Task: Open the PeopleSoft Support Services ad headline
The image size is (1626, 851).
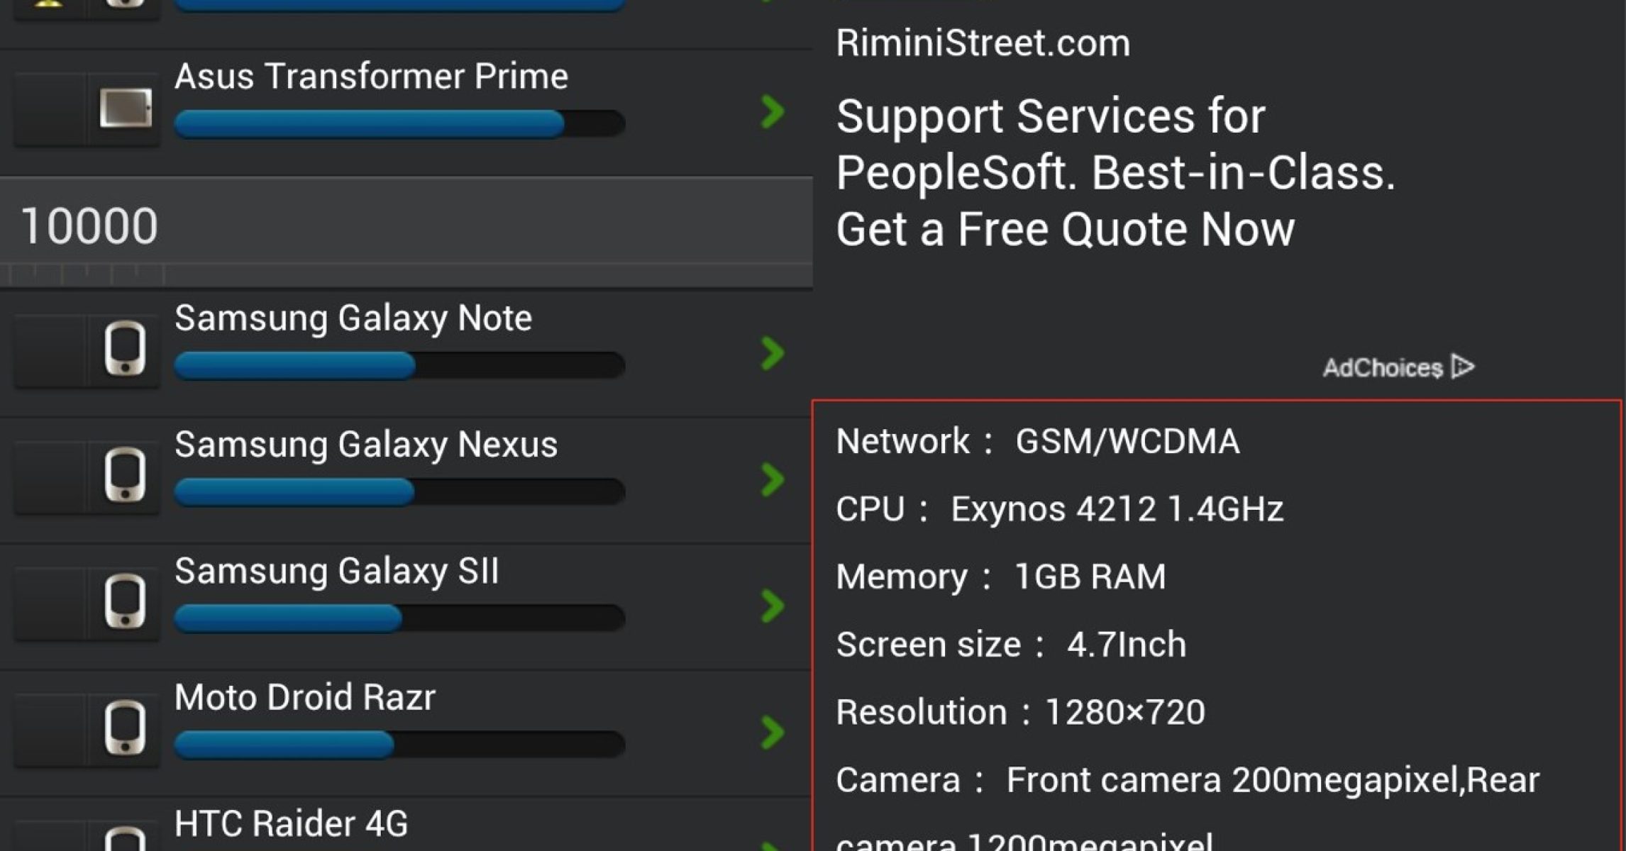Action: (1115, 172)
